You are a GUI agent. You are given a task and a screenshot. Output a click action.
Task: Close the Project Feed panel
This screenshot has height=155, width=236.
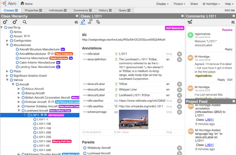coord(233,101)
